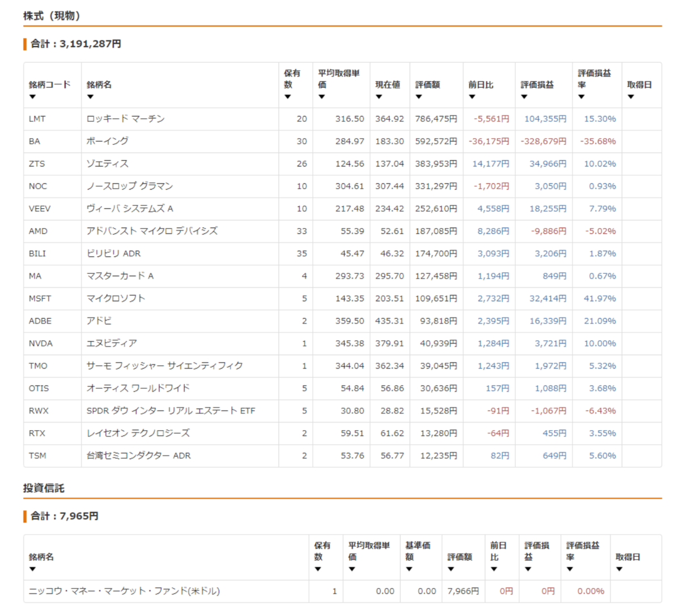
Task: Click sort arrow under 平均取得単価 in stocks table
Action: pyautogui.click(x=321, y=97)
